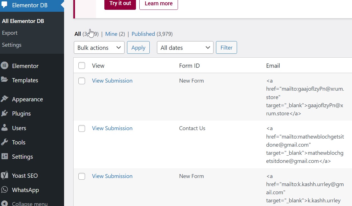This screenshot has width=352, height=206.
Task: Check the first New Form submission checkbox
Action: coord(82,81)
